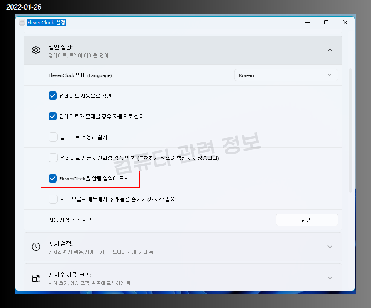Screen dimensions: 371x308
Task: Click subtitle 업데이트, 트레이 아이콘, 언어
Action: 78,55
